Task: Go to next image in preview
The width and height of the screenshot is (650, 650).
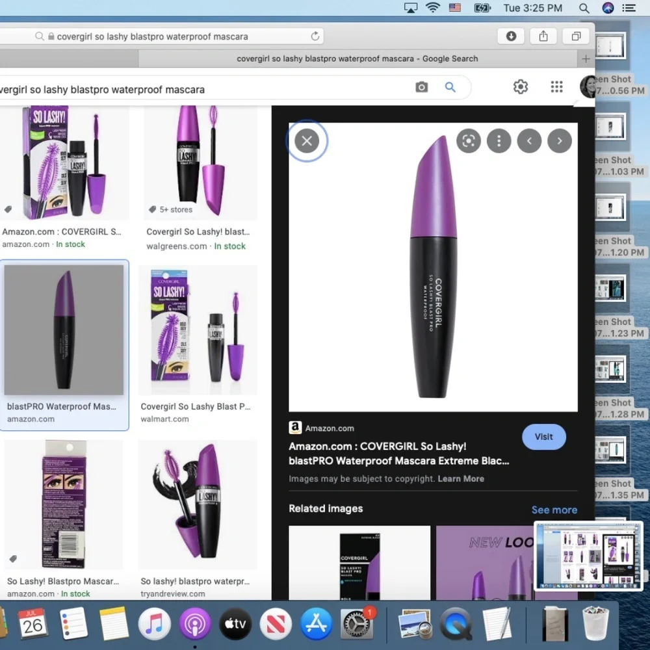Action: point(559,141)
